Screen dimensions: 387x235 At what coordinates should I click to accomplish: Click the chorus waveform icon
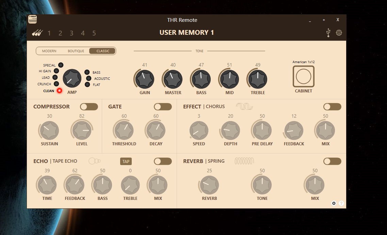coord(245,107)
